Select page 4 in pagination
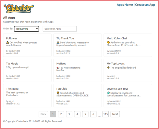 point(77,114)
